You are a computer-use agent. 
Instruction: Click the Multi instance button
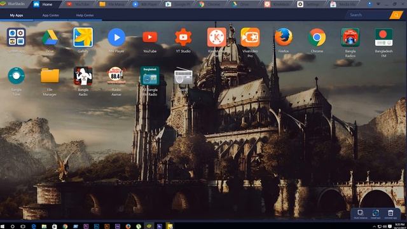point(361,214)
